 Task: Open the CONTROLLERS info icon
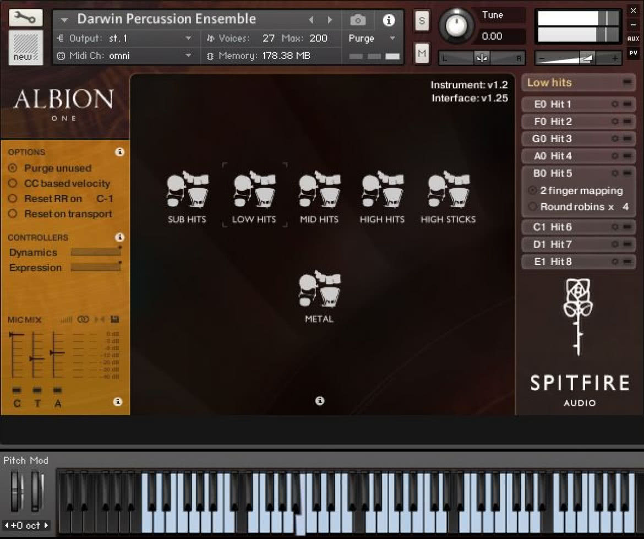pos(119,237)
